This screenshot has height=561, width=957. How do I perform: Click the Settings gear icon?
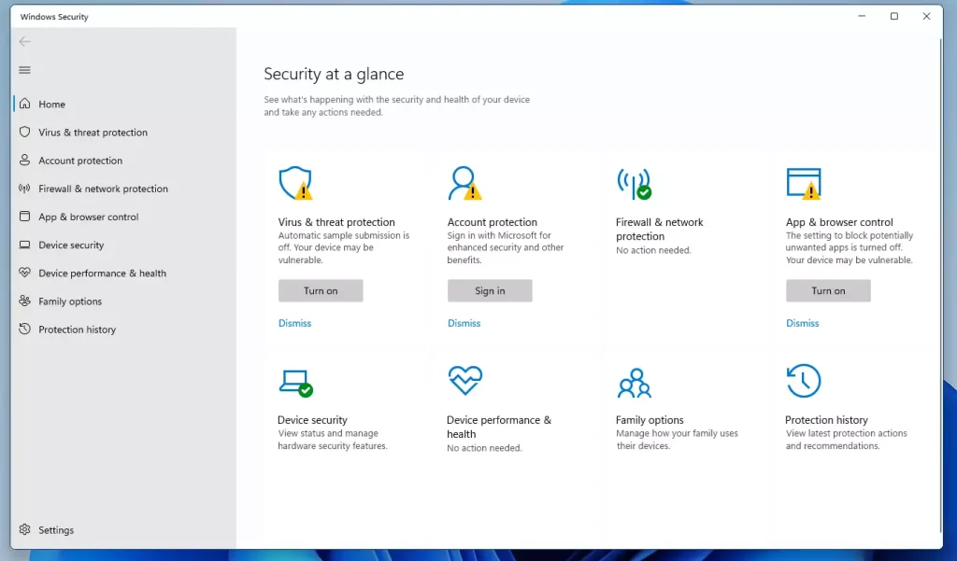(x=24, y=529)
